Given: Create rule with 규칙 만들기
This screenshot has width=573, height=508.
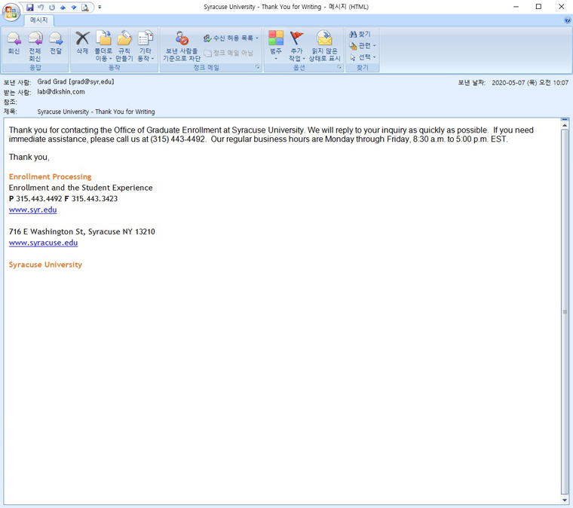Looking at the screenshot, I should [124, 47].
